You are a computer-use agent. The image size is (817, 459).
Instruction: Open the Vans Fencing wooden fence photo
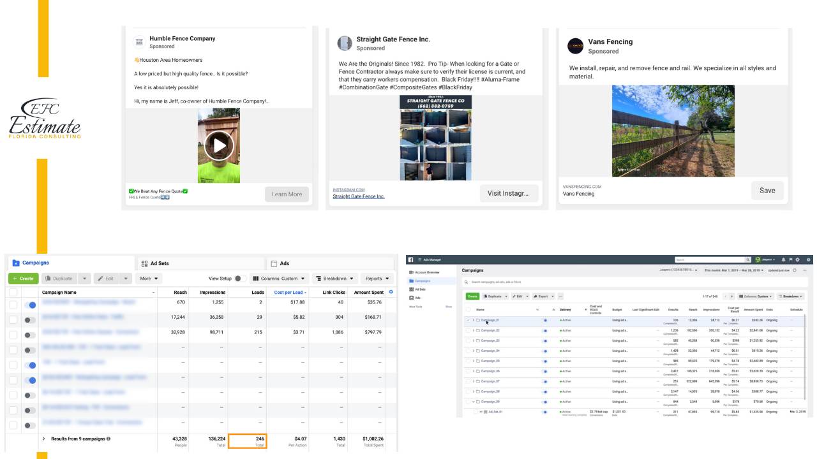pyautogui.click(x=673, y=131)
